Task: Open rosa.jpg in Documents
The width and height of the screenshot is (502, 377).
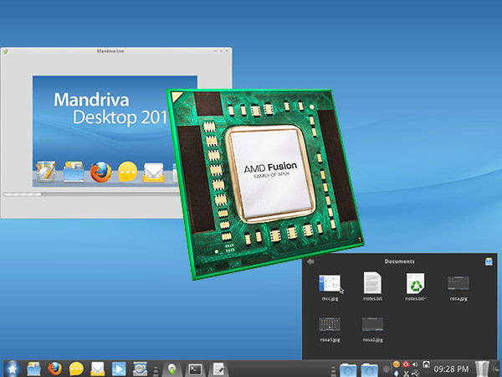Action: point(458,284)
